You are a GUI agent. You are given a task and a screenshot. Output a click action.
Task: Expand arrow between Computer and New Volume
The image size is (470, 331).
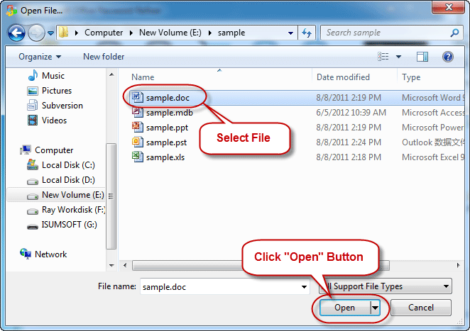[131, 33]
